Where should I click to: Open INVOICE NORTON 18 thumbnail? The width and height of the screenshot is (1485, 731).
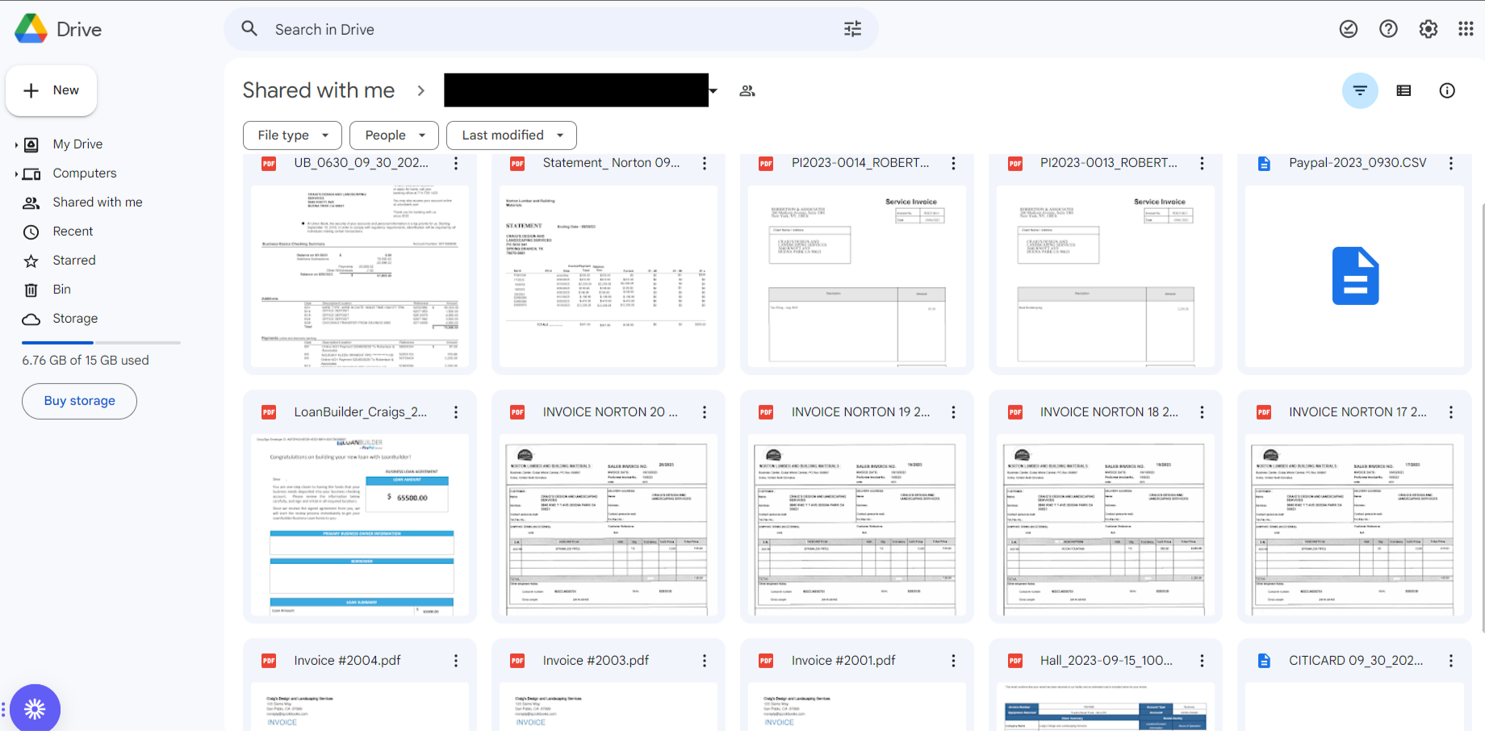click(x=1106, y=525)
